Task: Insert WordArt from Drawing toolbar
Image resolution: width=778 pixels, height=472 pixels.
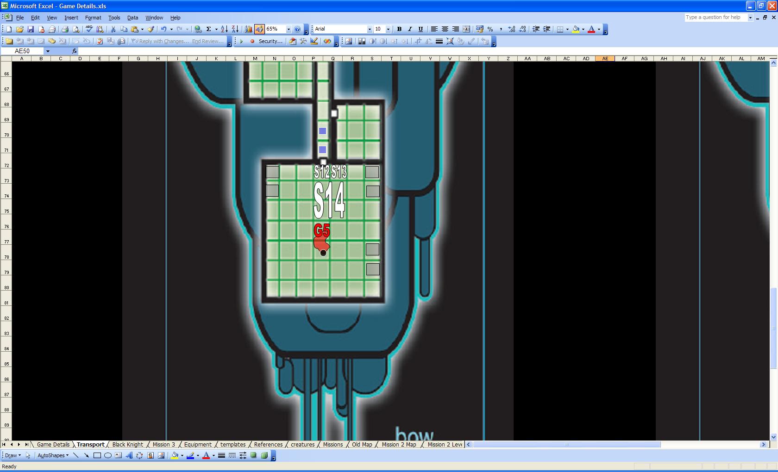Action: click(x=129, y=455)
